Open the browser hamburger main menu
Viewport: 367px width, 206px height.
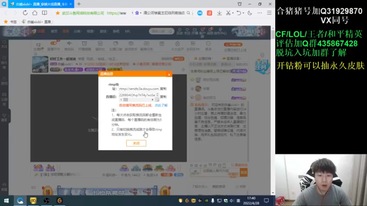[x=269, y=13]
